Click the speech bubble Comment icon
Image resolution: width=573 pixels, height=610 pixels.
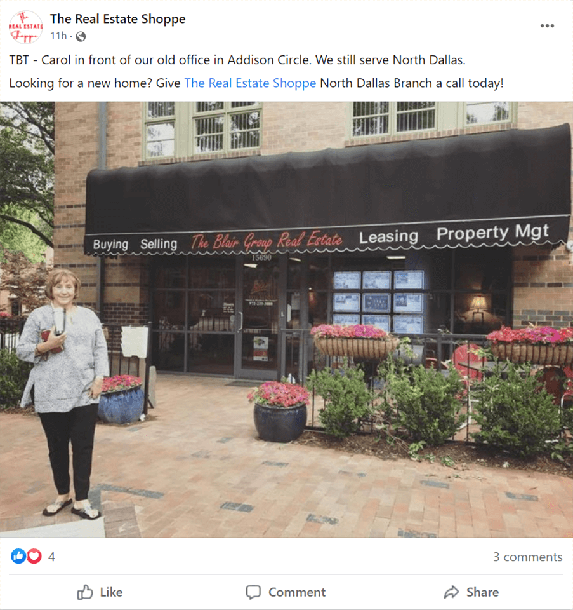(x=253, y=592)
